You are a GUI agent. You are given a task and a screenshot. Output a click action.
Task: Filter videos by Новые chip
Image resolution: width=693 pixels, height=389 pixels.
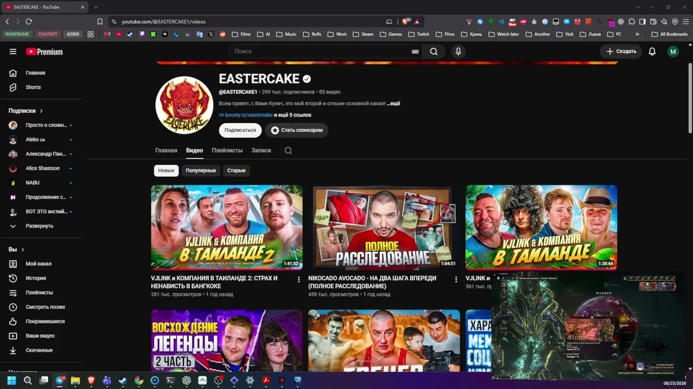(166, 171)
